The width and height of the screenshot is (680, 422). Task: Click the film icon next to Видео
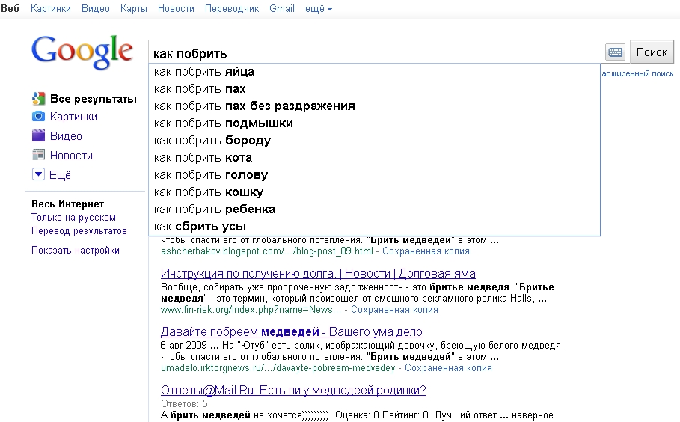click(x=39, y=136)
